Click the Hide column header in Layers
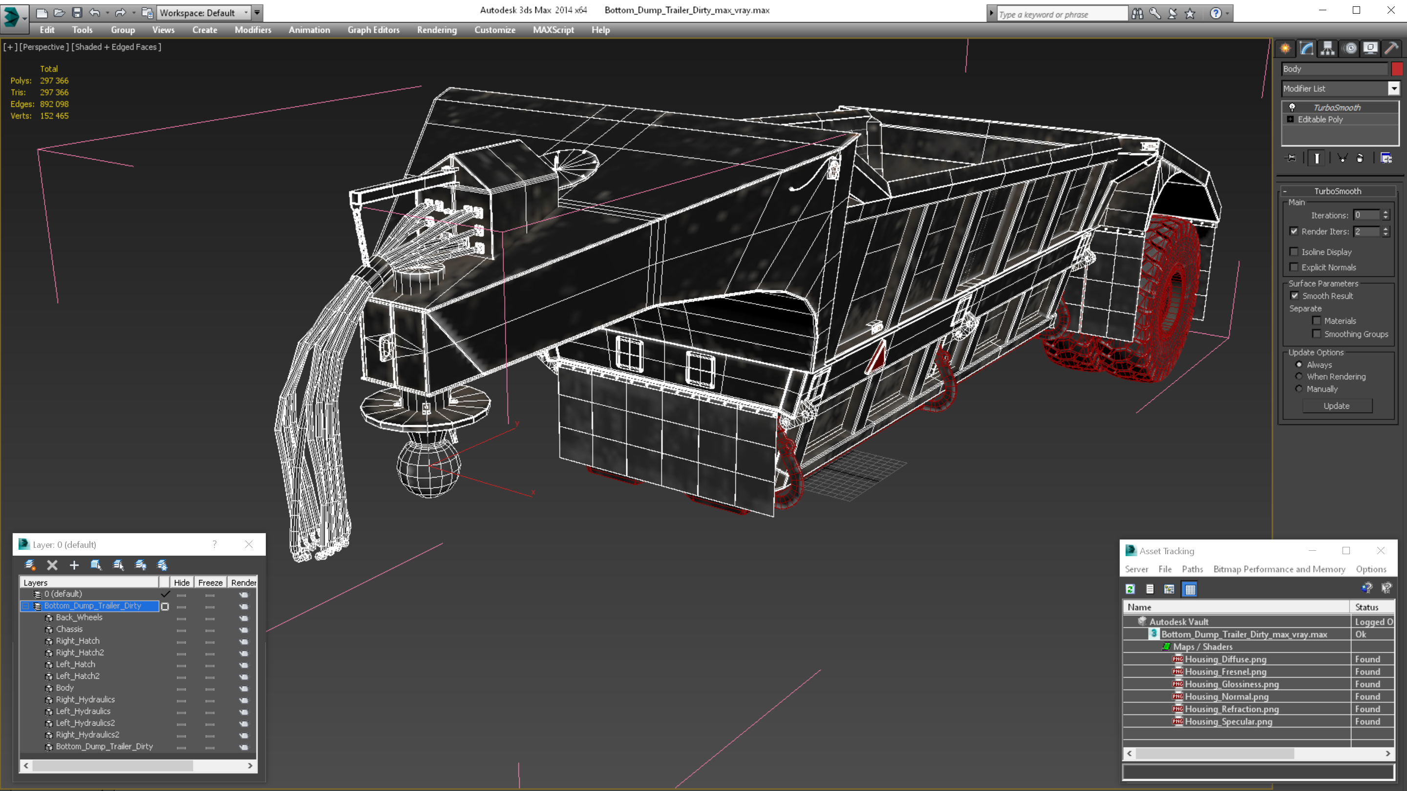This screenshot has width=1407, height=791. click(181, 583)
